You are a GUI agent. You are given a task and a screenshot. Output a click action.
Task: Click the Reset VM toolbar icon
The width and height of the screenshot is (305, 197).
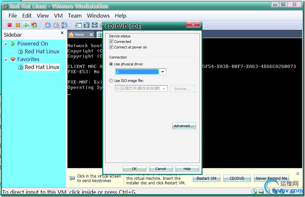34,25
